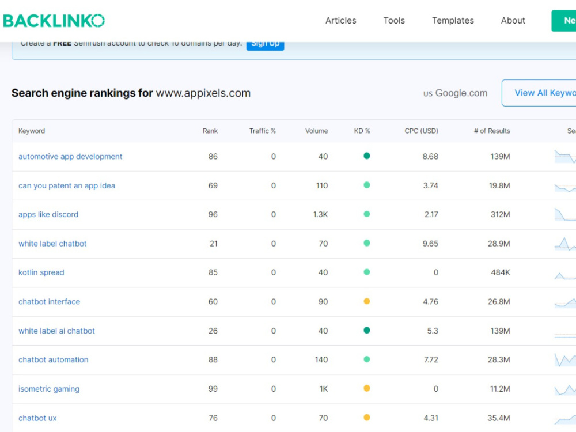Open the isometric gaming keyword link
This screenshot has height=432, width=576.
[x=48, y=389]
